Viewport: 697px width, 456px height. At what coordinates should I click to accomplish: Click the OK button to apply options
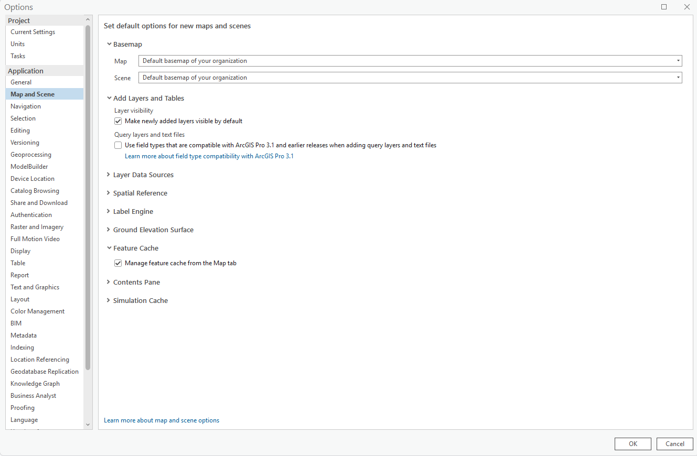point(632,443)
